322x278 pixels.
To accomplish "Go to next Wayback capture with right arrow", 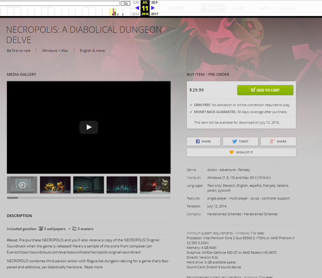I will click(153, 8).
